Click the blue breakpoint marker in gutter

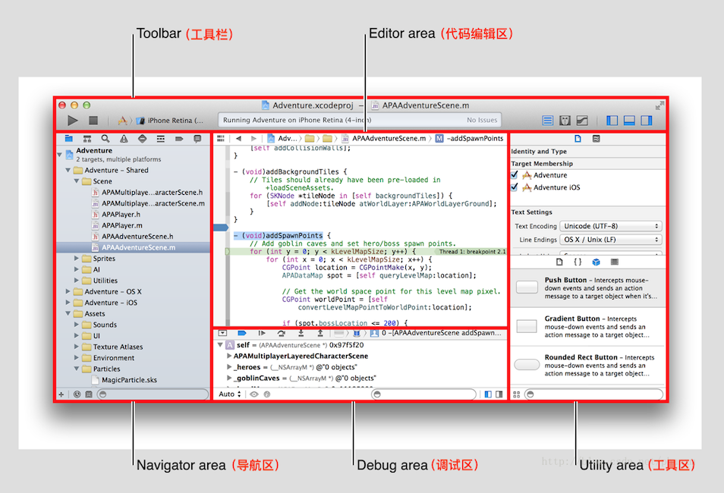[221, 228]
